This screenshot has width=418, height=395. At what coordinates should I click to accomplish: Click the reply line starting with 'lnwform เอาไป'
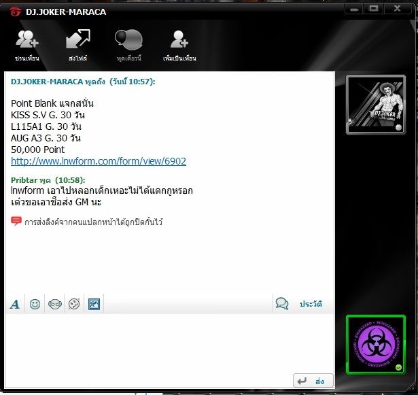(x=102, y=190)
